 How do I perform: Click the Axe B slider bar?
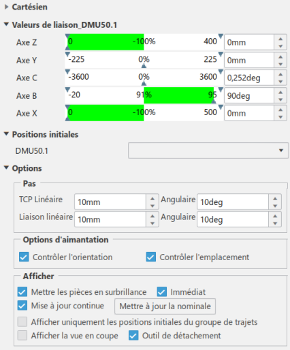click(144, 95)
